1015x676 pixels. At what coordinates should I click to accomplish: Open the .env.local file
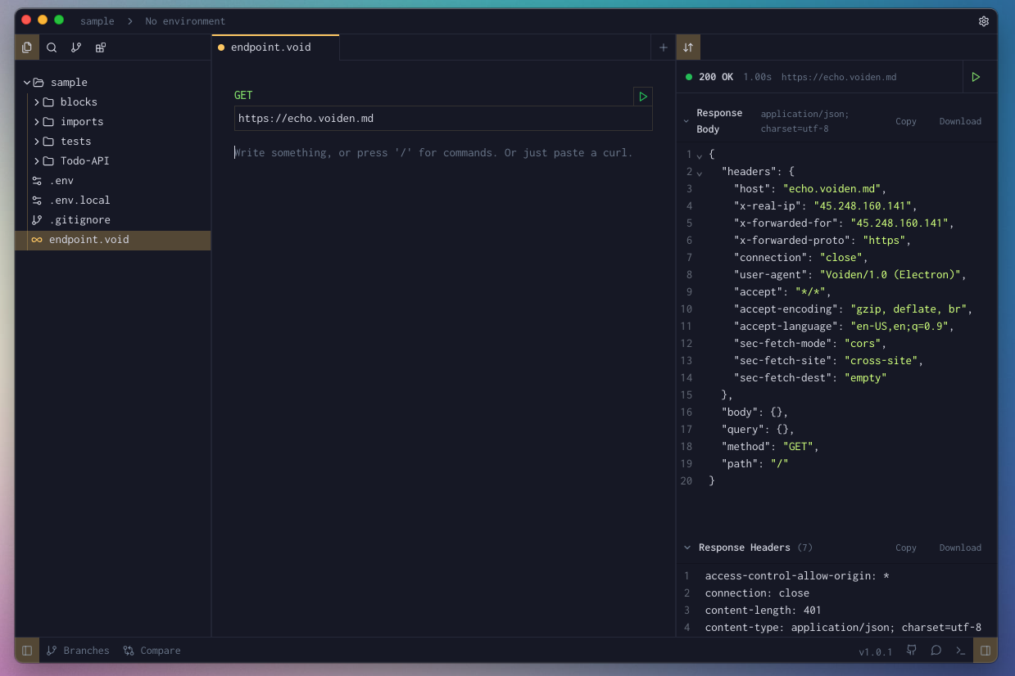[79, 201]
